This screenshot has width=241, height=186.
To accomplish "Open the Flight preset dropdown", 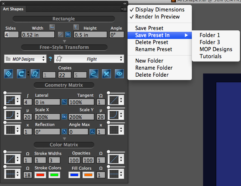I will (x=89, y=59).
